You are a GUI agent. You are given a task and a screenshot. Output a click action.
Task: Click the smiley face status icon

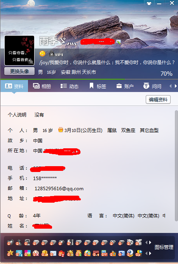(x=42, y=54)
